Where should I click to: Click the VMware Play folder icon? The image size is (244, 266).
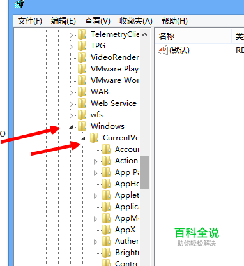click(82, 69)
